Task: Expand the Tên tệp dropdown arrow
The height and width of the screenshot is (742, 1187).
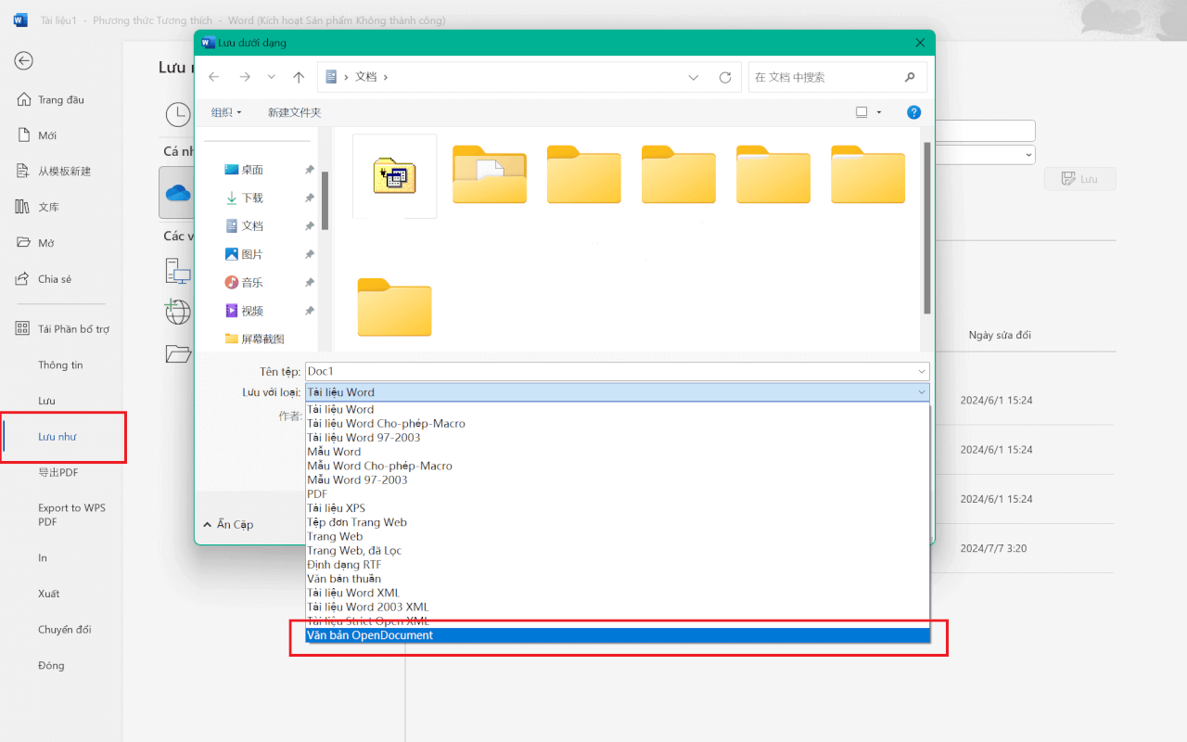Action: (x=921, y=371)
